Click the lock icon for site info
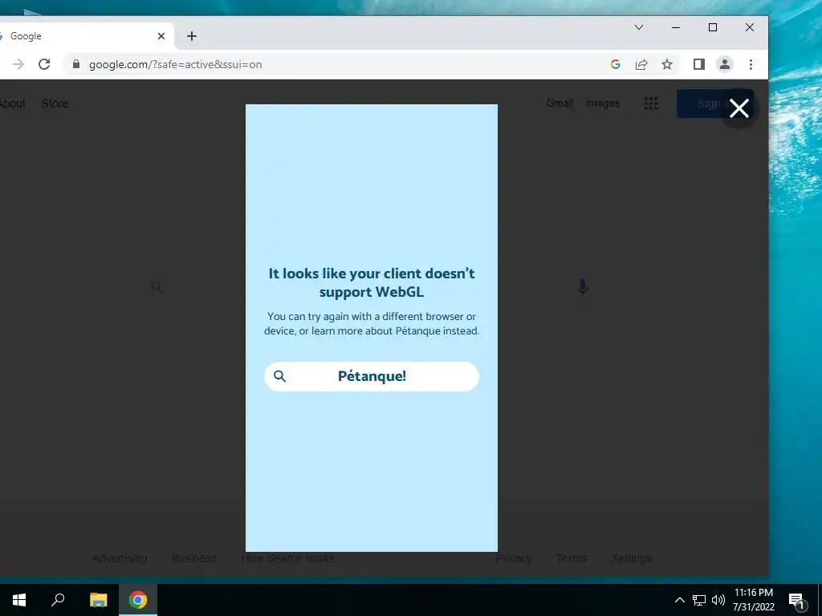The width and height of the screenshot is (822, 616). [76, 64]
